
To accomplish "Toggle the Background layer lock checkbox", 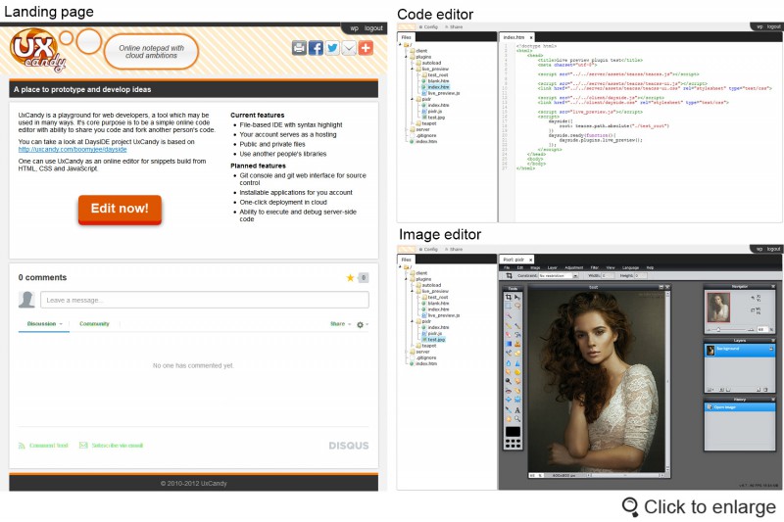I will pyautogui.click(x=771, y=349).
